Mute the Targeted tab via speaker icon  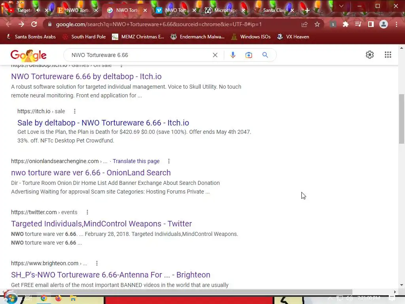38,10
